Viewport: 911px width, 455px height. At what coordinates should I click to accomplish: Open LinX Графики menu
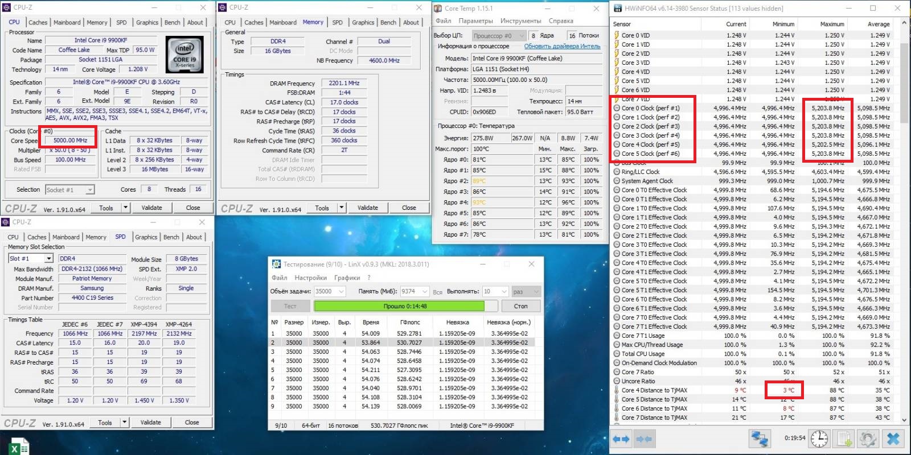pos(347,278)
